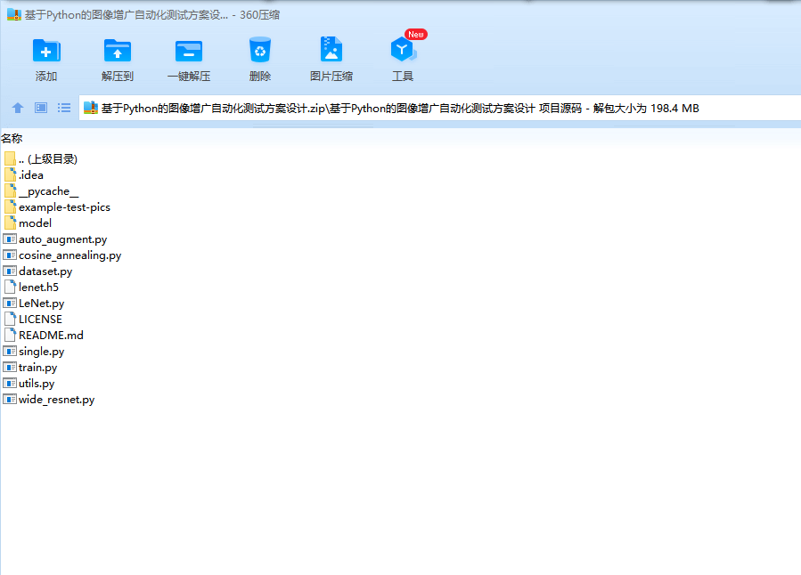Select the '.idea' folder name
The image size is (801, 575).
pyautogui.click(x=31, y=175)
